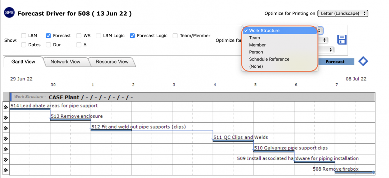Click the 08 Jul 22 end date
The image size is (389, 178).
tap(356, 79)
